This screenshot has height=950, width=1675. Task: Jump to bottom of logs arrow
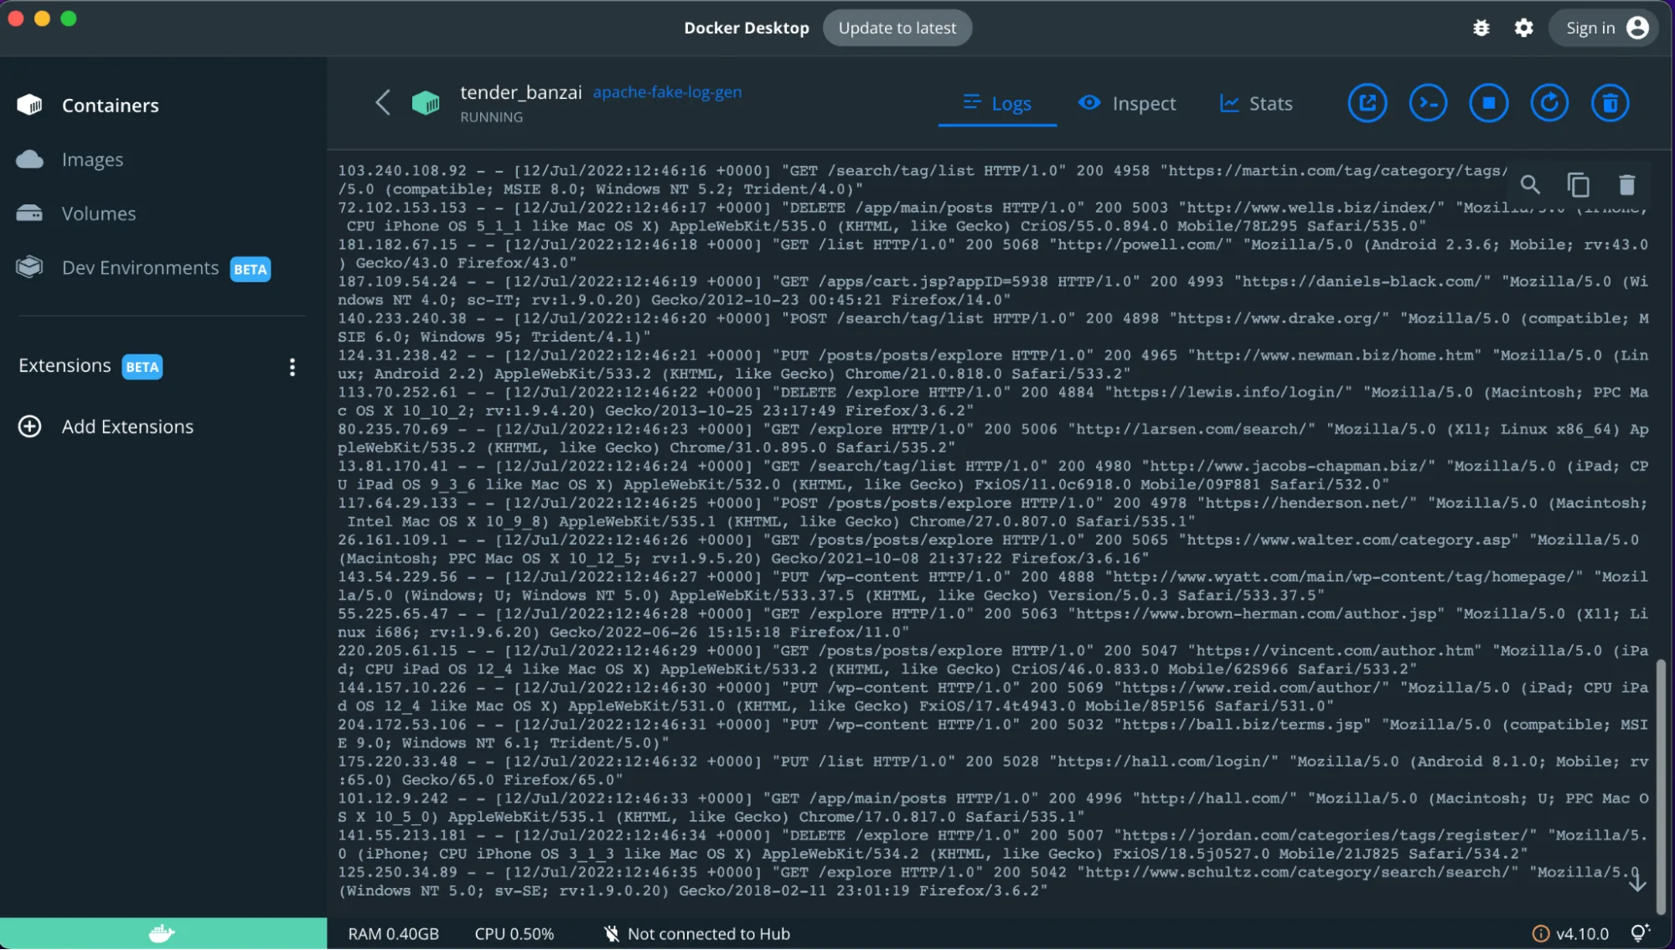(1637, 881)
